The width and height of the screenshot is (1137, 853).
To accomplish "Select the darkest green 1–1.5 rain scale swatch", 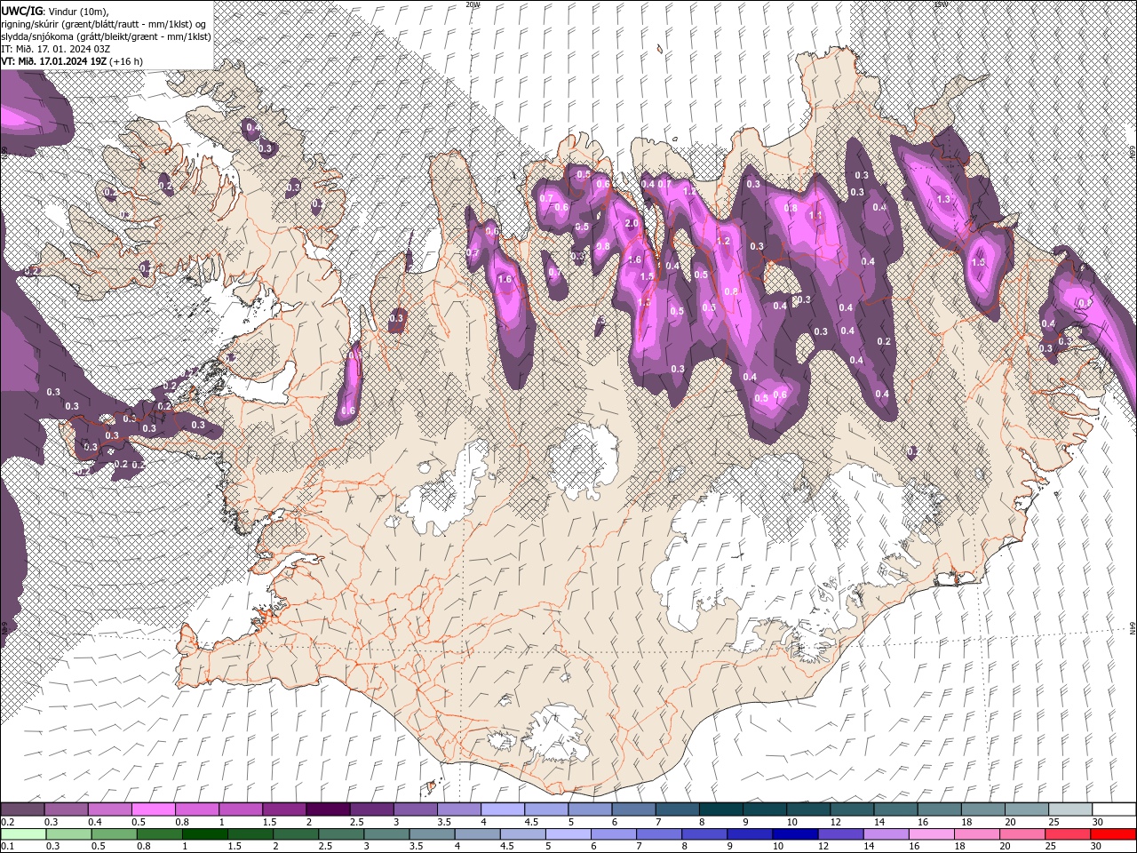I will click(x=204, y=834).
